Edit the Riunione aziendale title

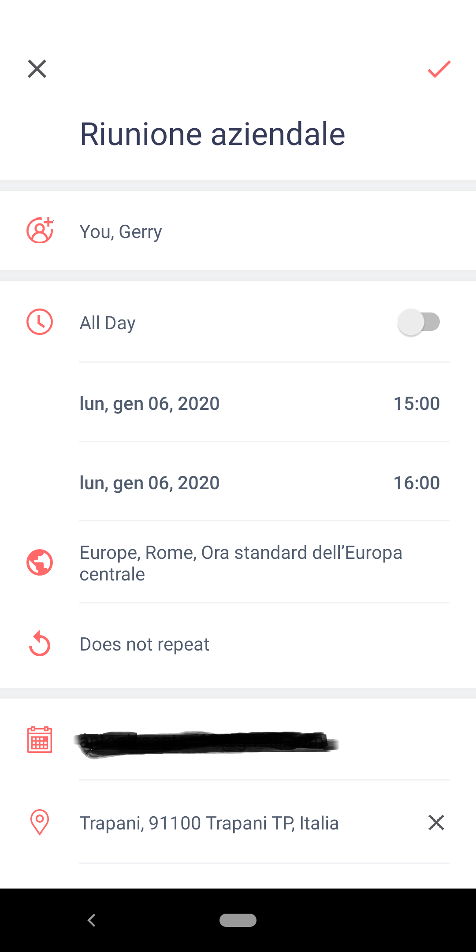pos(212,134)
